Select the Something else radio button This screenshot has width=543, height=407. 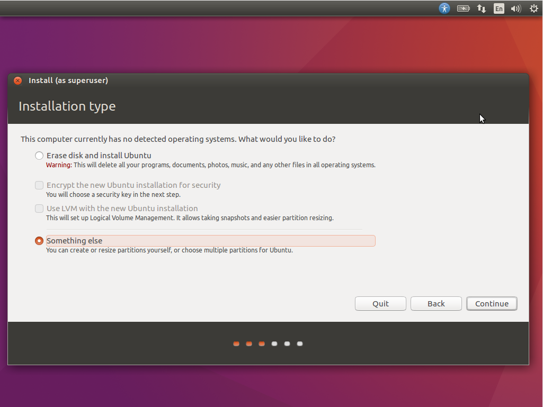[x=39, y=241]
